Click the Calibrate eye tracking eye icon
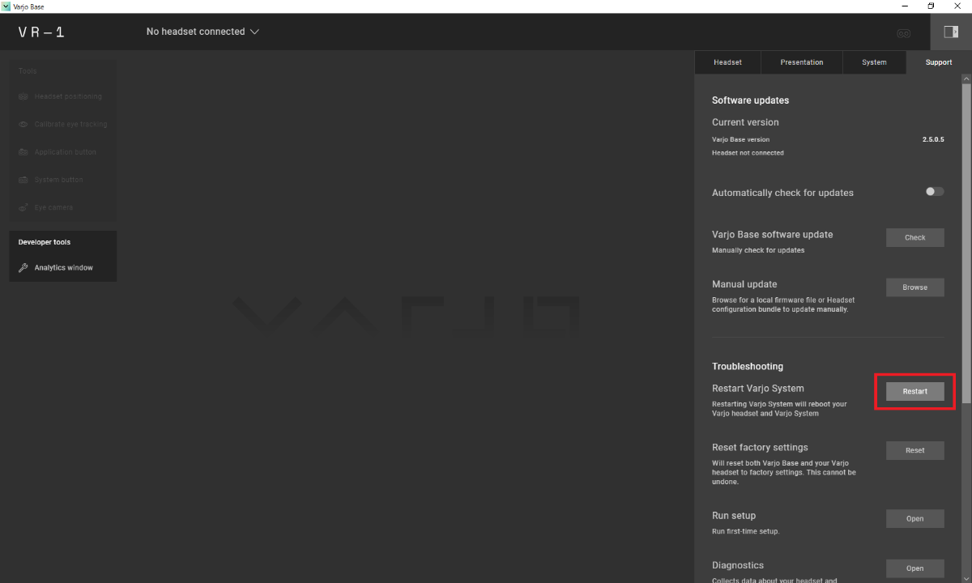 pyautogui.click(x=23, y=125)
